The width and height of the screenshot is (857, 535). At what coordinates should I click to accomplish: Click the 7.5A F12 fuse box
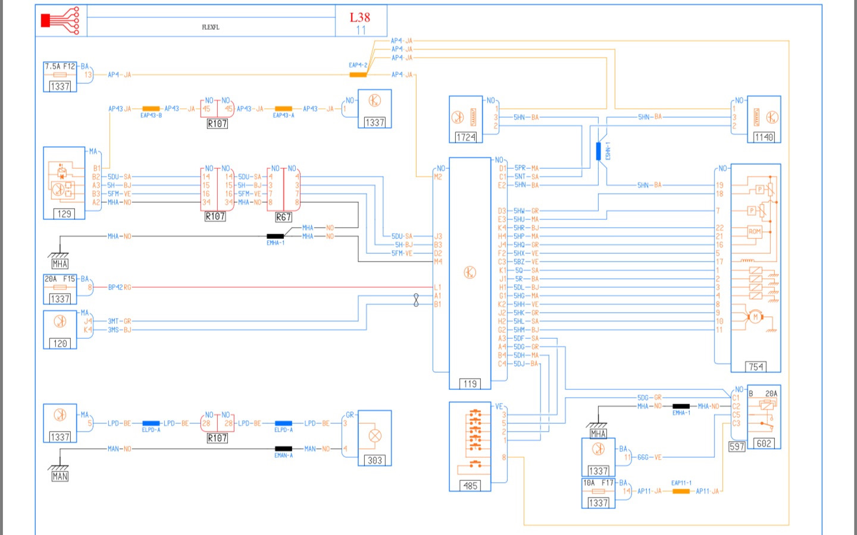coord(60,76)
